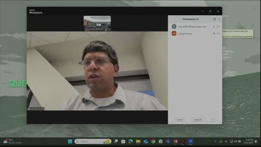Expand the system tray hidden icons chevron

point(215,142)
